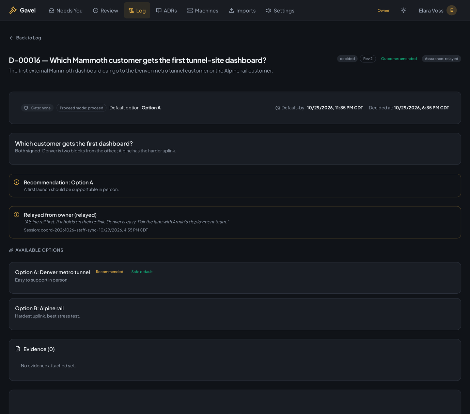Click the Elara Voss avatar badge

[x=452, y=10]
